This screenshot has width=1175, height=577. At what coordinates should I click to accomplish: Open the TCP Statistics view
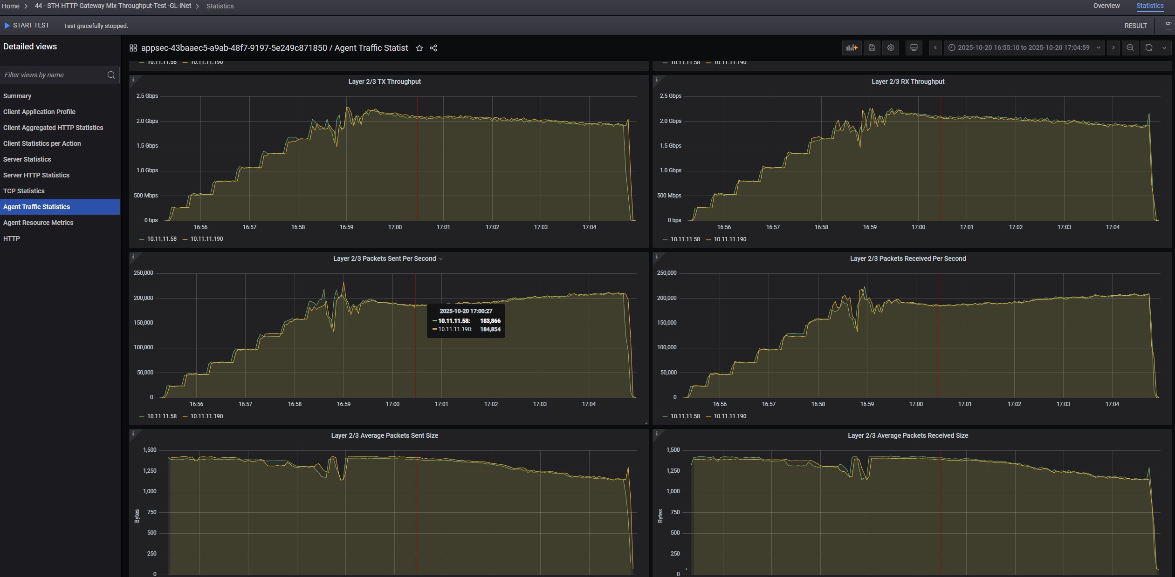[x=24, y=191]
